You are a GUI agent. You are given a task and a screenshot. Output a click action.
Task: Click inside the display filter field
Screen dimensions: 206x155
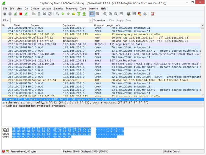(49, 21)
